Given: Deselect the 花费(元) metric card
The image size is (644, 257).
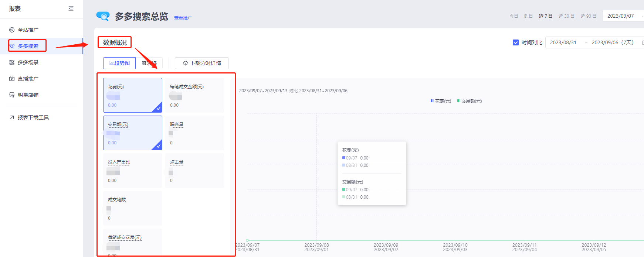Looking at the screenshot, I should [132, 95].
